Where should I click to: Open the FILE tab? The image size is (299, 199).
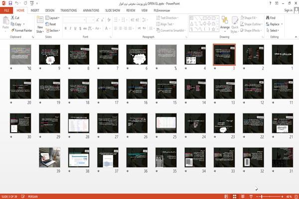[6, 10]
